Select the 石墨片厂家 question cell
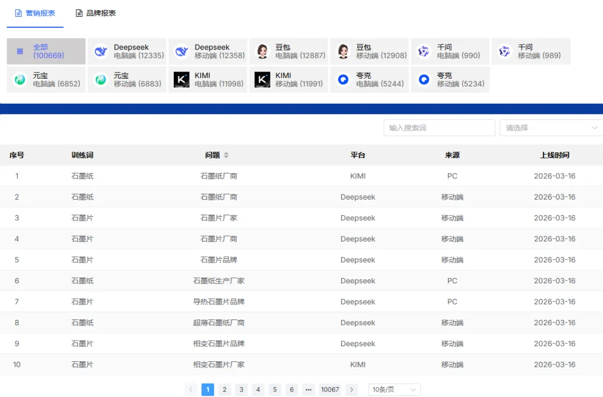The image size is (603, 397). 219,217
